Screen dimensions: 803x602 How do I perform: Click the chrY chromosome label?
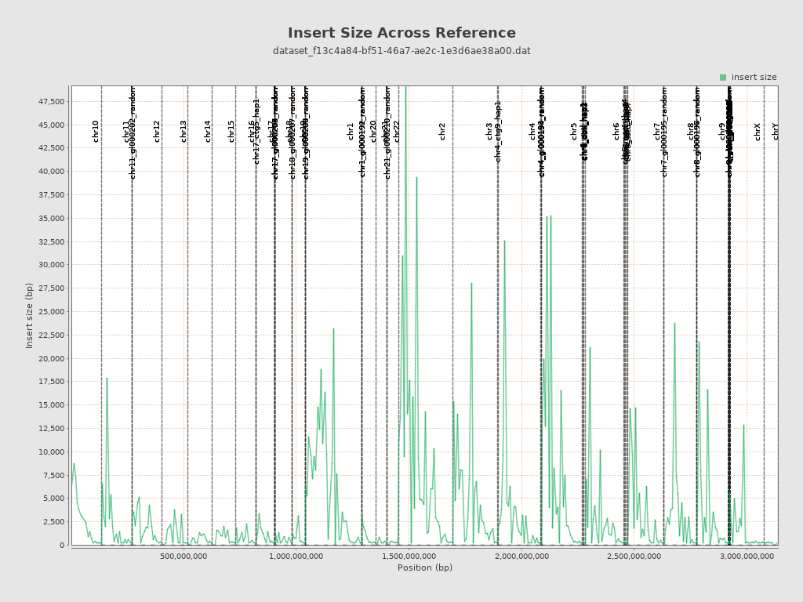click(776, 132)
